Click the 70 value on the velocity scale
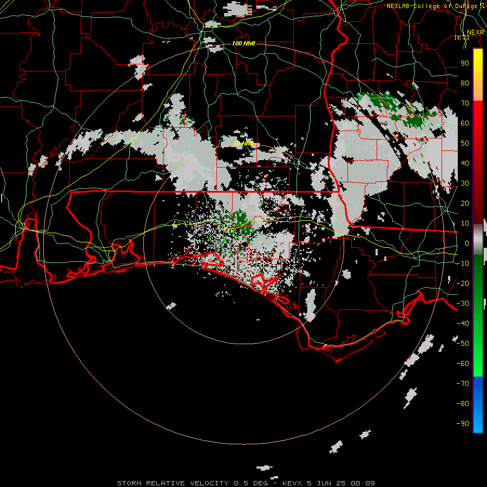The width and height of the screenshot is (487, 487). coord(465,103)
